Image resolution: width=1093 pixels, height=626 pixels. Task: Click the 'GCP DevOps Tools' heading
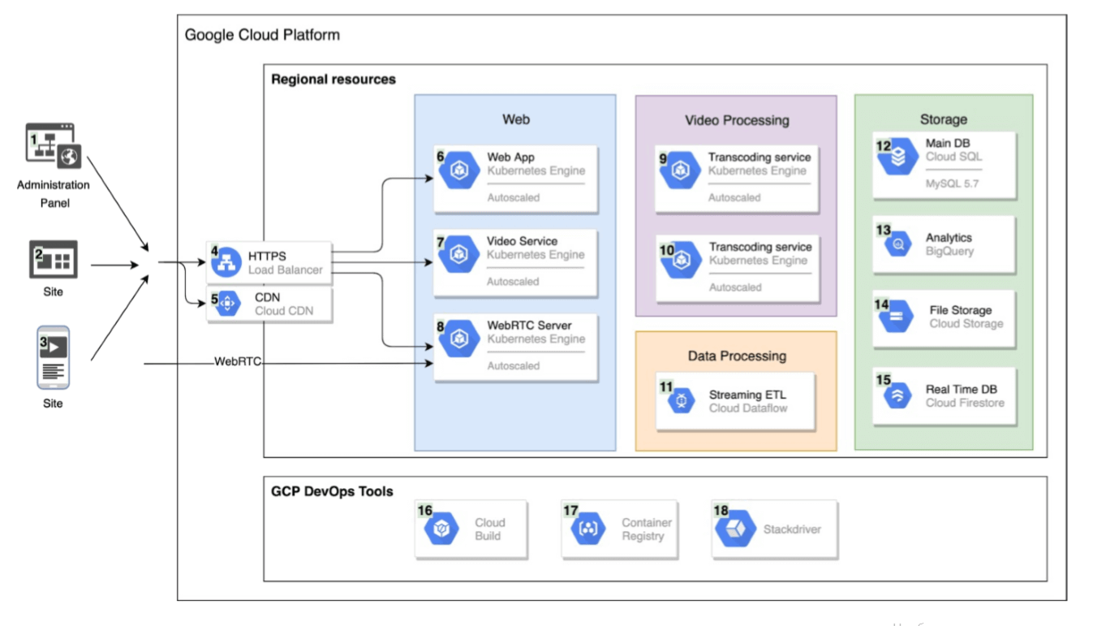pos(332,491)
